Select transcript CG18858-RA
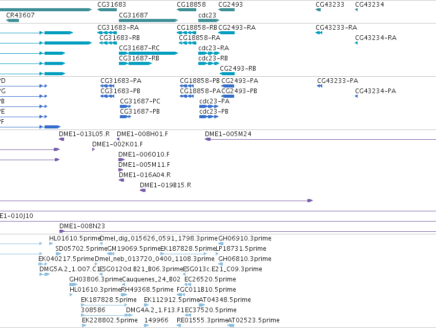Screen dimensions: 436x328 pos(188,43)
